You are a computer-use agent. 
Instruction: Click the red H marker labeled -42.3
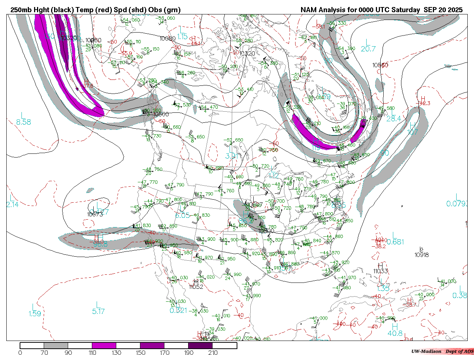tap(423, 99)
